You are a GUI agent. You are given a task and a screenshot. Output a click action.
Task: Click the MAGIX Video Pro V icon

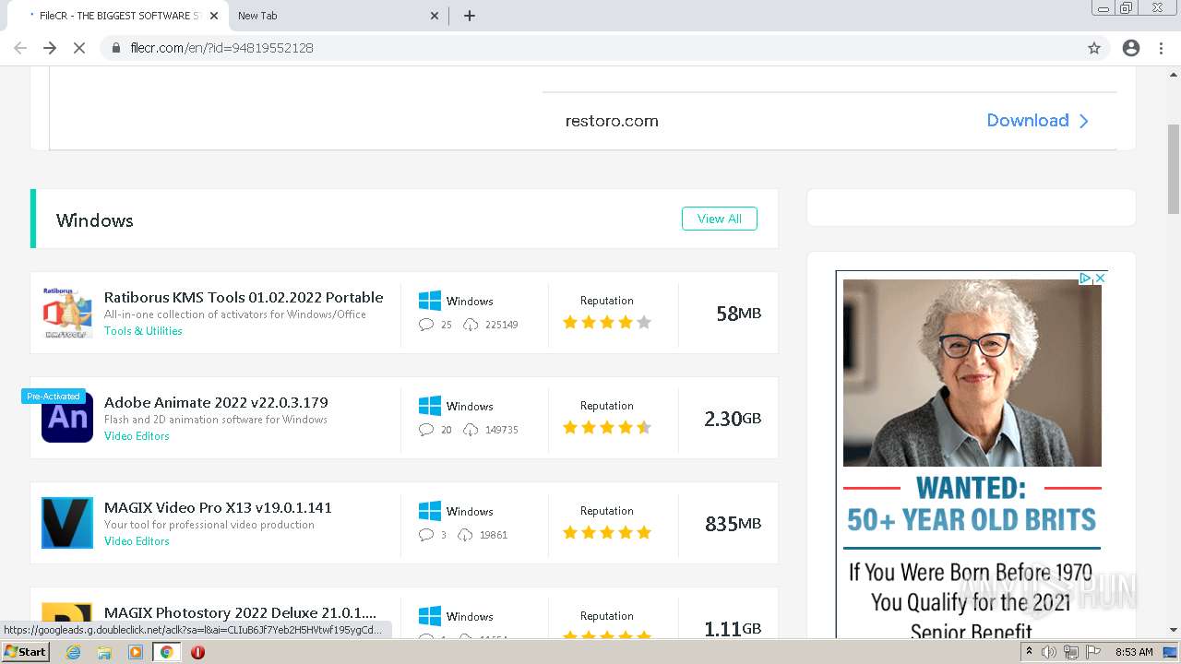pyautogui.click(x=67, y=523)
